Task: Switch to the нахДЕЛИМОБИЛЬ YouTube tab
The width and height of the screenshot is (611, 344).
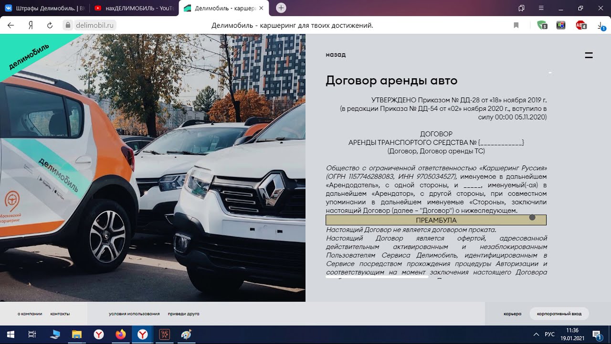Action: point(134,8)
